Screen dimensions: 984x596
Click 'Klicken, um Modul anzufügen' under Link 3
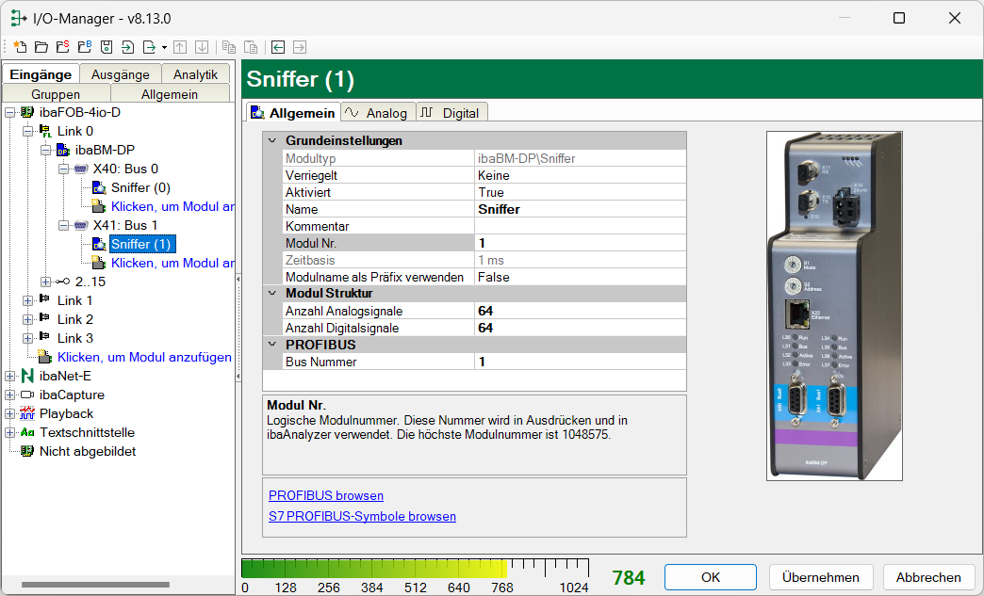click(144, 357)
